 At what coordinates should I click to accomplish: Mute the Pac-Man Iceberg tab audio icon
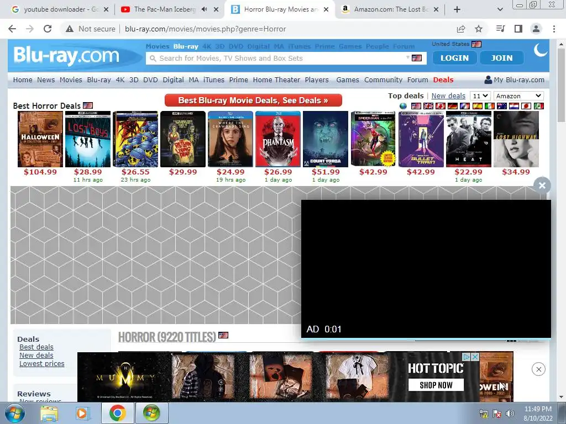205,9
